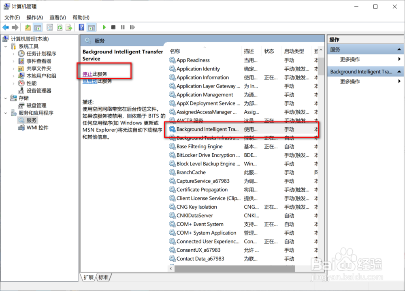
Task: Click the horizontal scrollbar of services list
Action: [234, 269]
